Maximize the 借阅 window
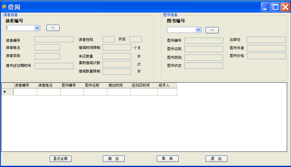 [275, 7]
